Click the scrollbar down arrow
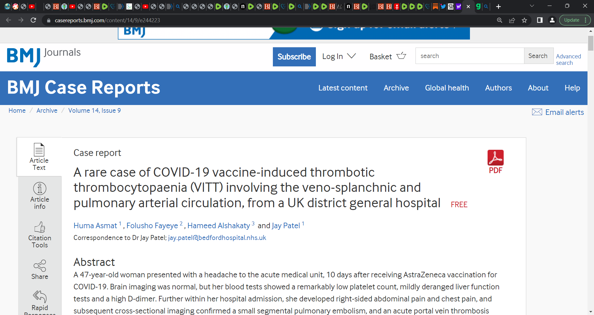The image size is (594, 315). point(591,312)
